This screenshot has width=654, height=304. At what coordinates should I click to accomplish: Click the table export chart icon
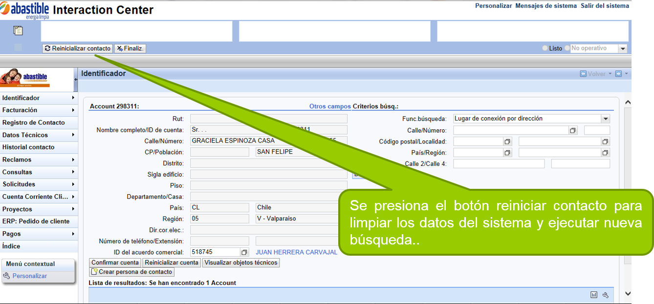point(594,295)
